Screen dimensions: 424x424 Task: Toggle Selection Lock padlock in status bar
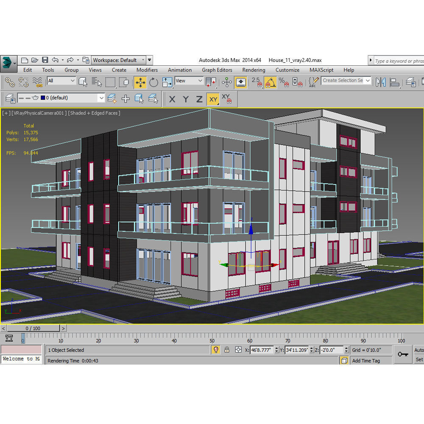[x=227, y=350]
